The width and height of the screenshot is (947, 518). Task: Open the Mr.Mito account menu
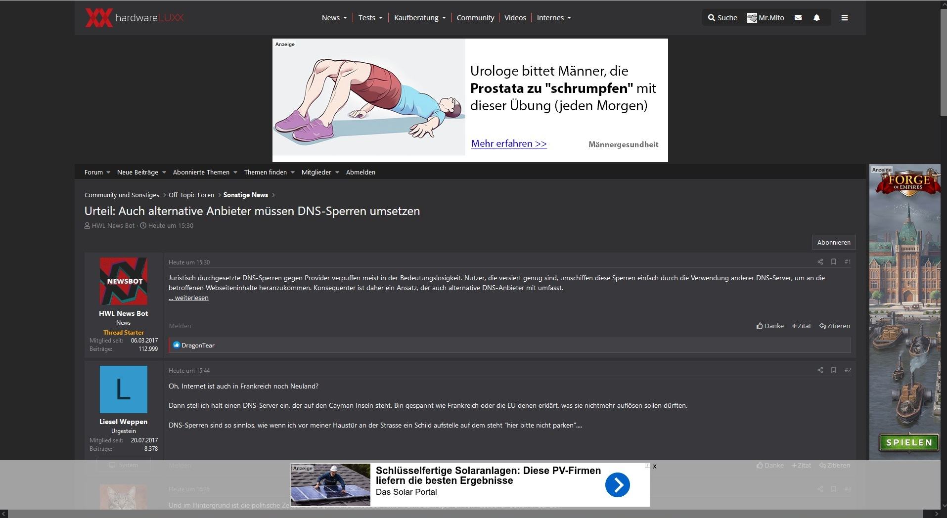(766, 18)
